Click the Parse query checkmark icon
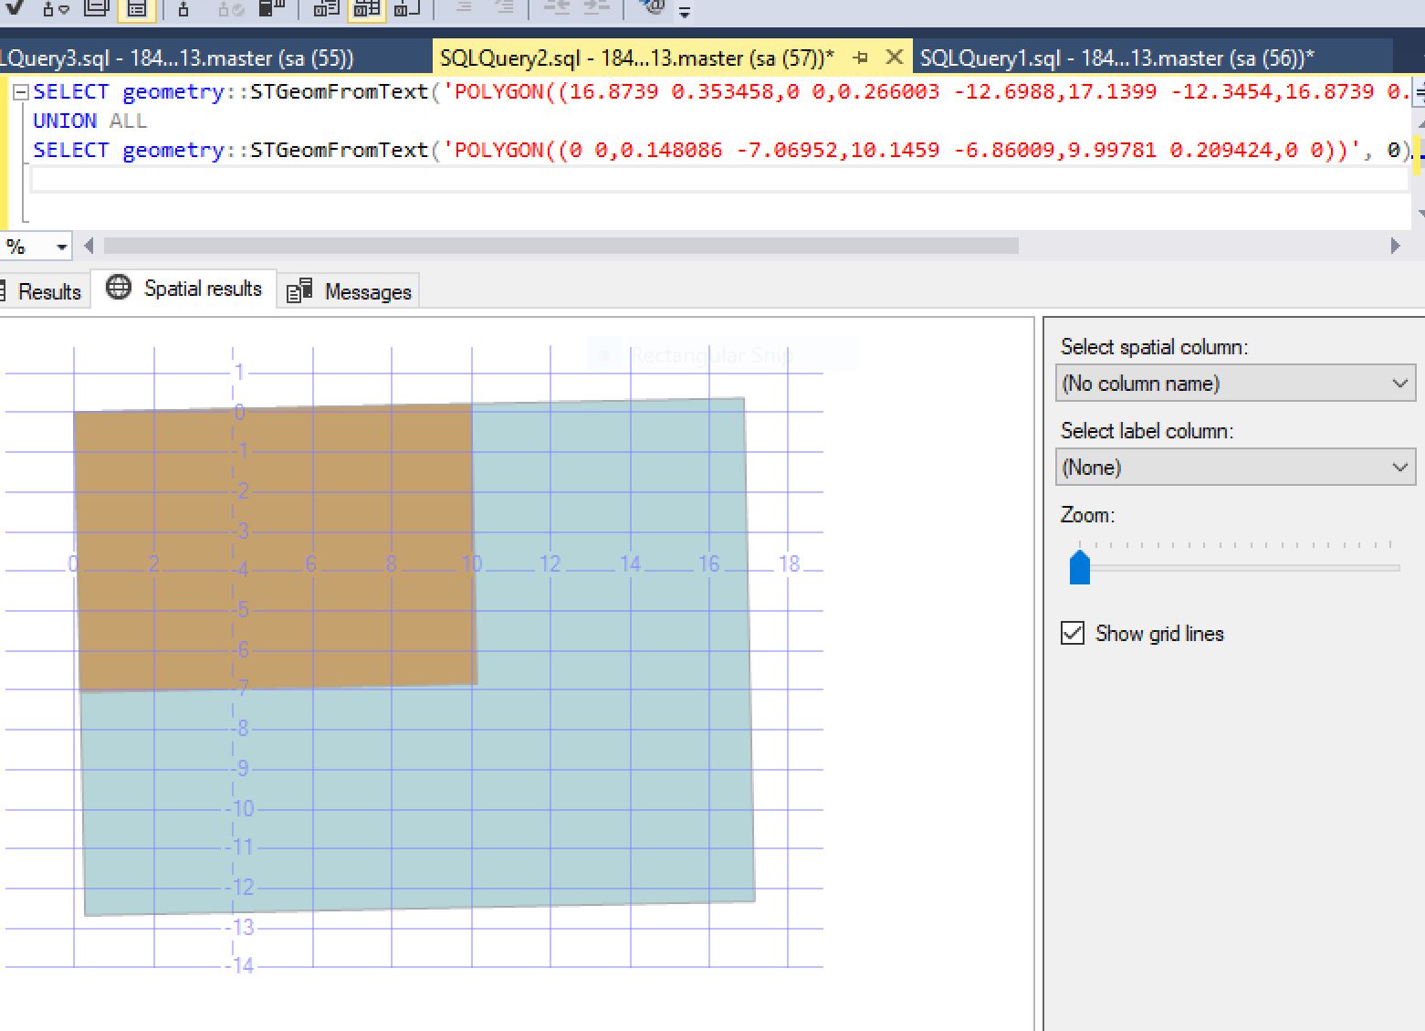 15,7
